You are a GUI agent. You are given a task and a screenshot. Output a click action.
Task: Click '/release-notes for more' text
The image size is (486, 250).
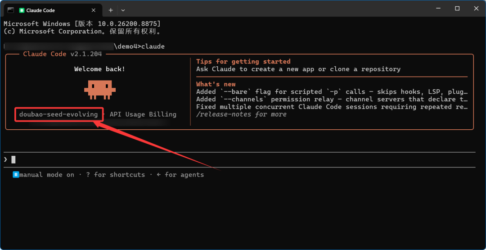241,114
